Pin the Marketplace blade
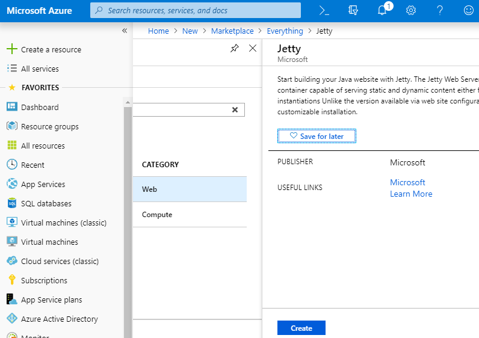 point(235,49)
